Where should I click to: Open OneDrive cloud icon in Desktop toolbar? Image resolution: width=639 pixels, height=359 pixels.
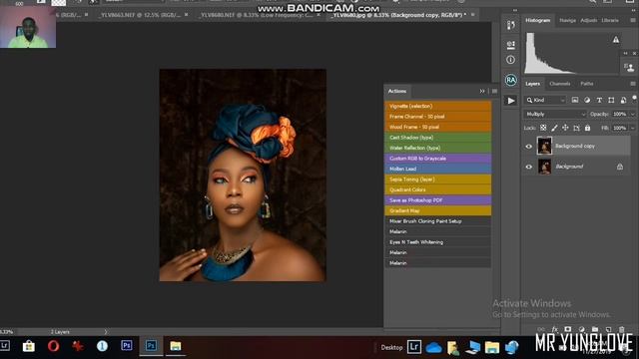(433, 348)
